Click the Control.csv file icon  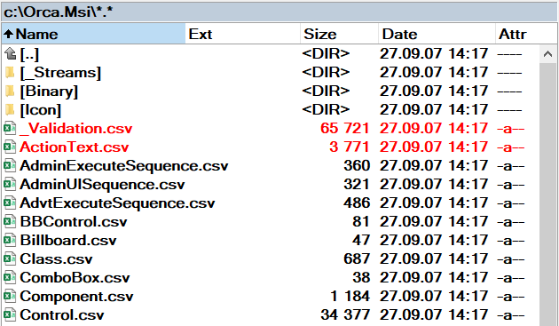[x=10, y=315]
